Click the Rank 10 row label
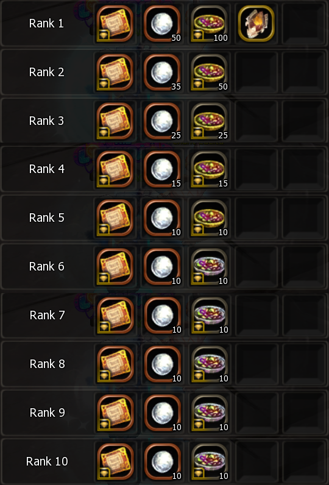The image size is (329, 485). (47, 461)
